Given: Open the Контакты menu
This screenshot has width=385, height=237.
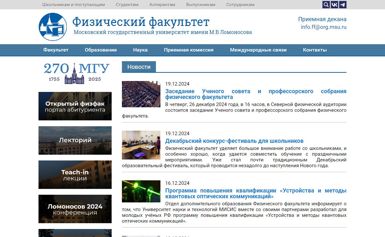Looking at the screenshot, I should click(x=315, y=50).
